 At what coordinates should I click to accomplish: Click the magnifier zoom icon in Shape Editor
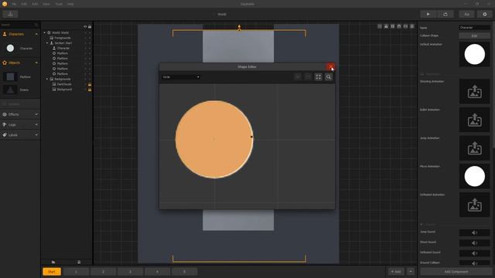(329, 77)
